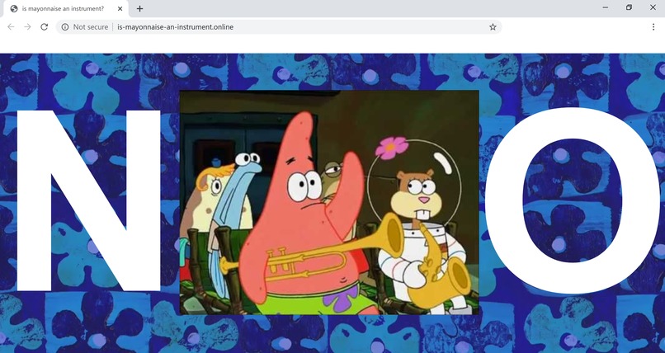Click the globe favicon on the tab
Screen dimensions: 665x353
pos(14,8)
